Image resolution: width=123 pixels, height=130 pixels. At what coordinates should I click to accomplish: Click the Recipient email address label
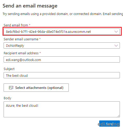[x=21, y=53]
